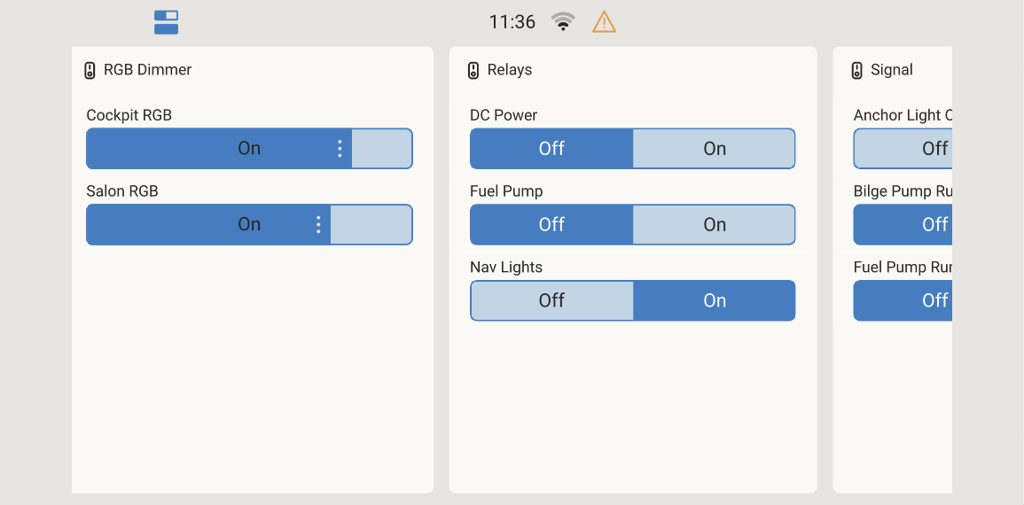
Task: Click the Wi-Fi status icon
Action: click(563, 22)
